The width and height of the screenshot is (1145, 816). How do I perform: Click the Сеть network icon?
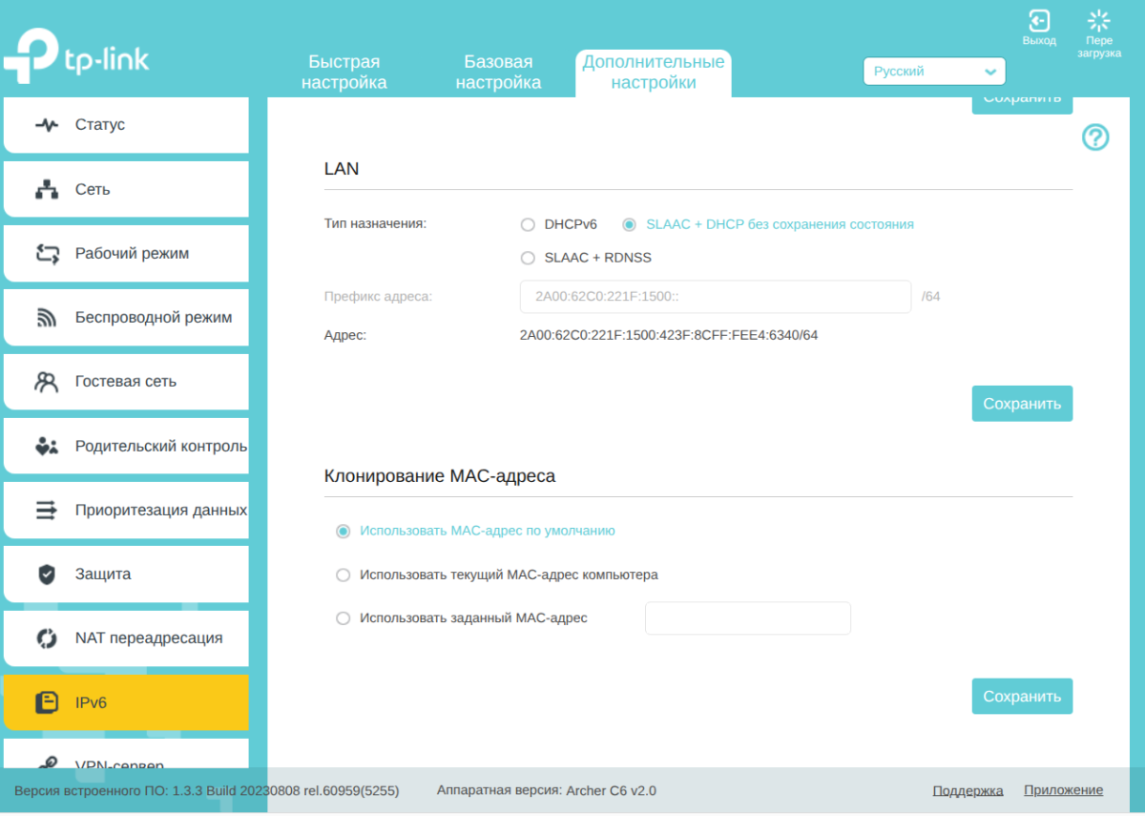click(x=47, y=189)
